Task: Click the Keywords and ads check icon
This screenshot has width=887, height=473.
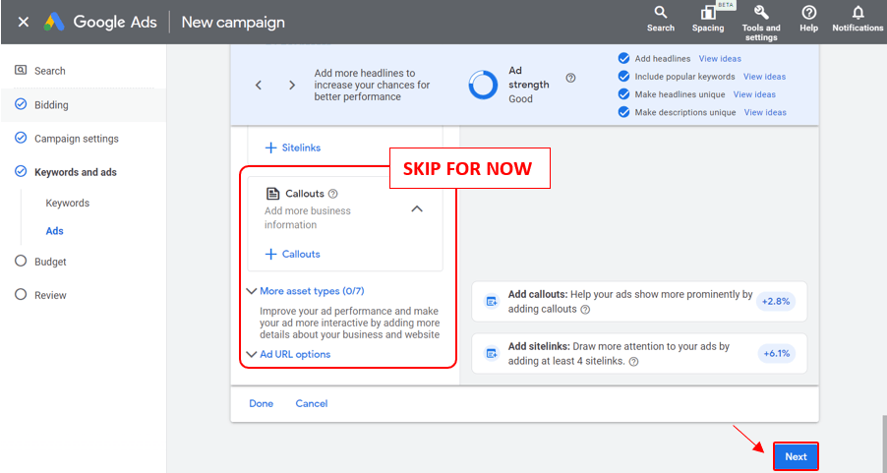Action: click(21, 171)
